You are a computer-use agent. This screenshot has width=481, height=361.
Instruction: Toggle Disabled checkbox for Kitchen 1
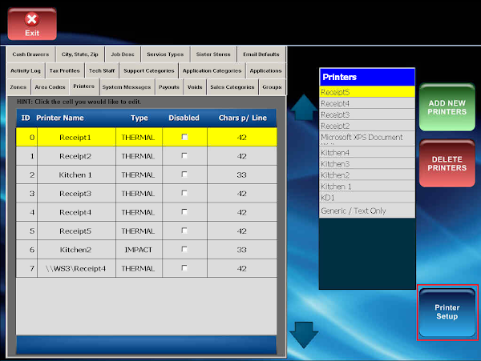pos(184,174)
